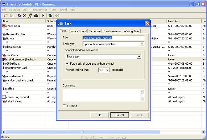Select the instant memo task title
Screen dimensions: 207x140
[14, 101]
